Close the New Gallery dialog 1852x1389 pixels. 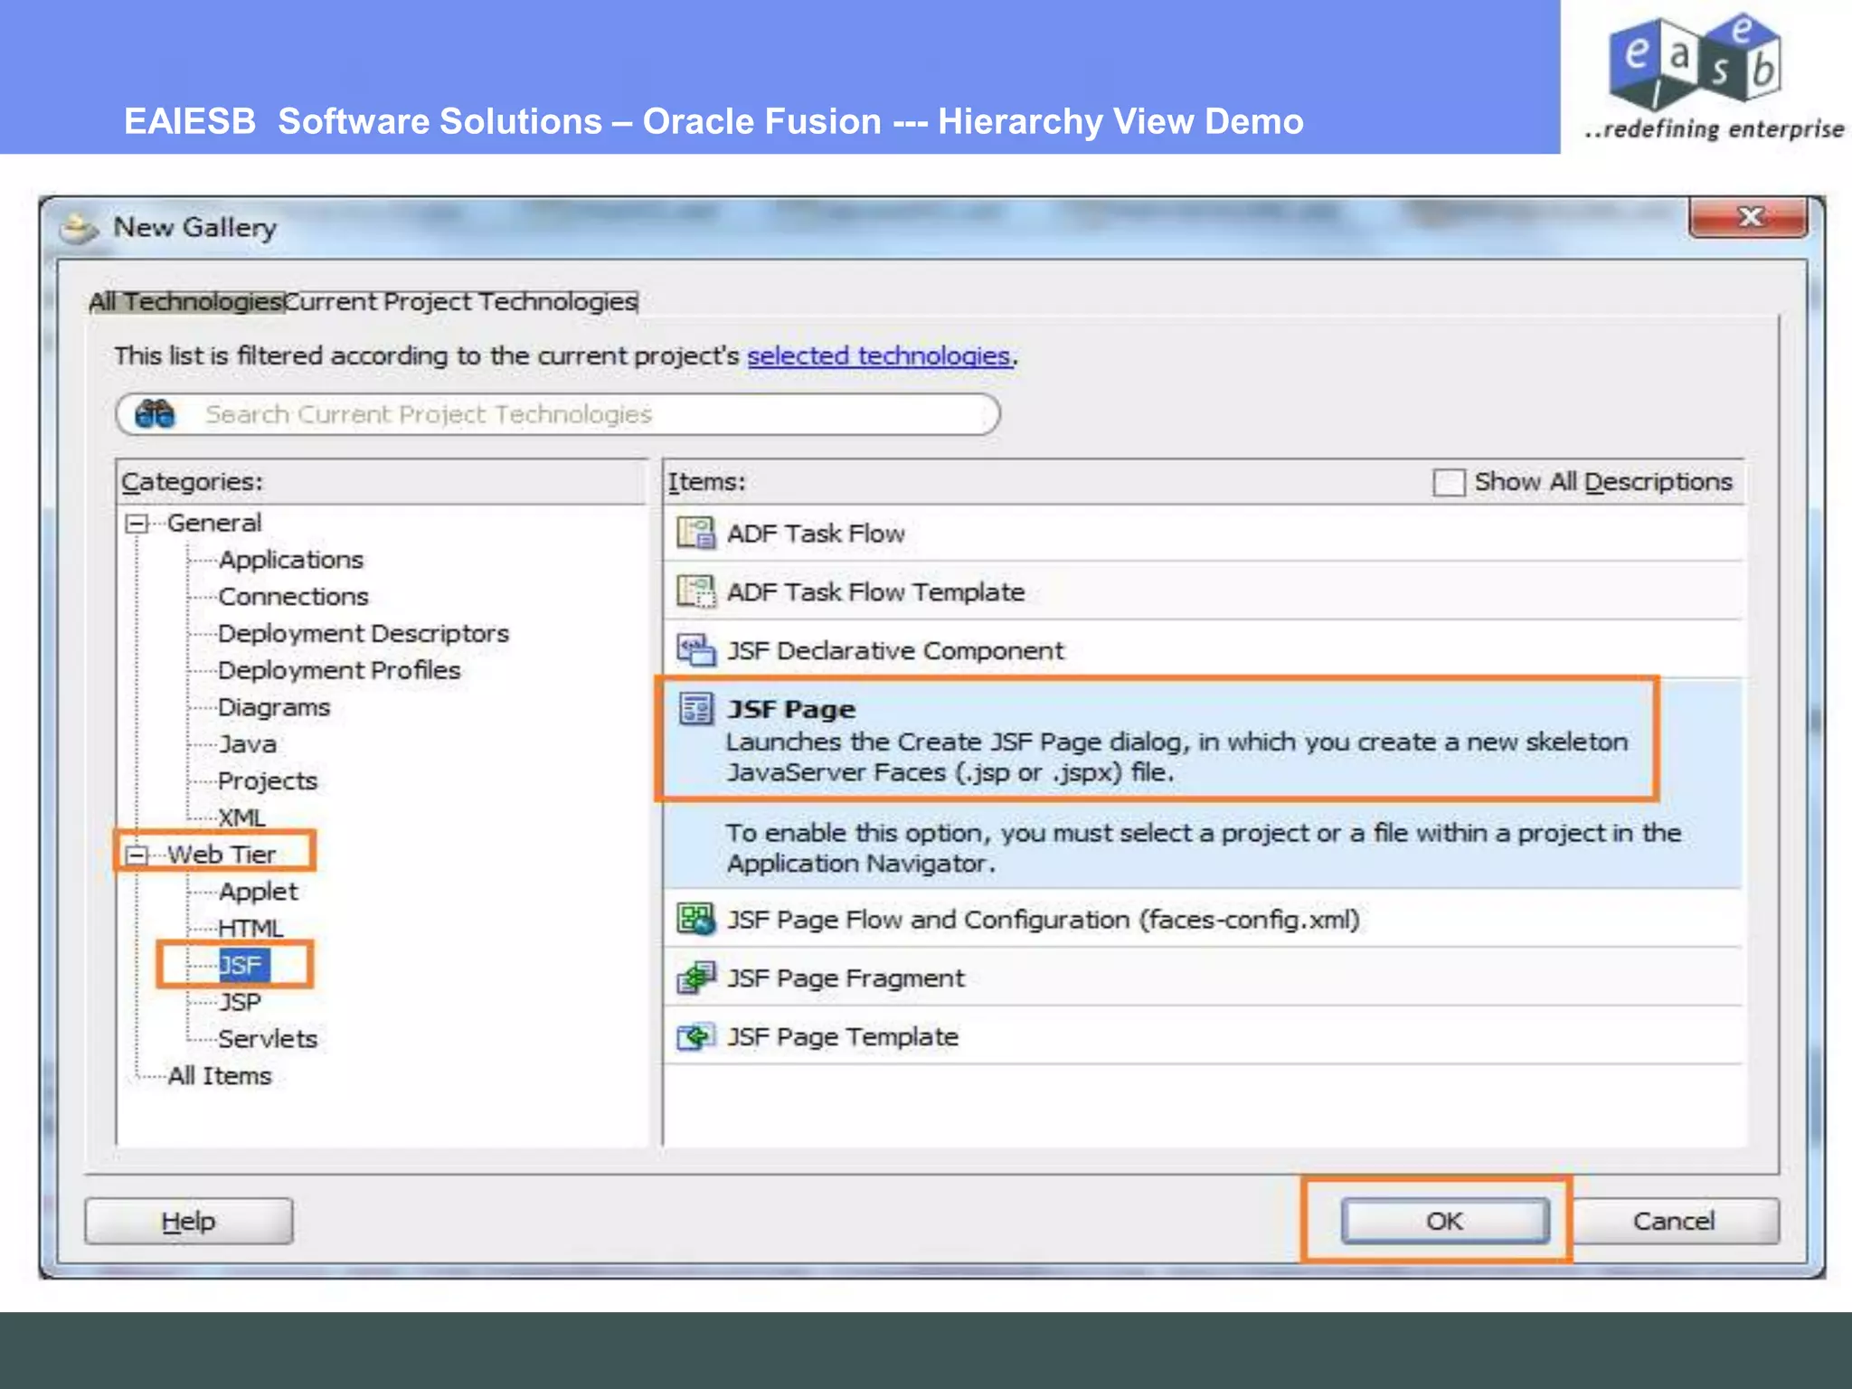tap(1749, 217)
